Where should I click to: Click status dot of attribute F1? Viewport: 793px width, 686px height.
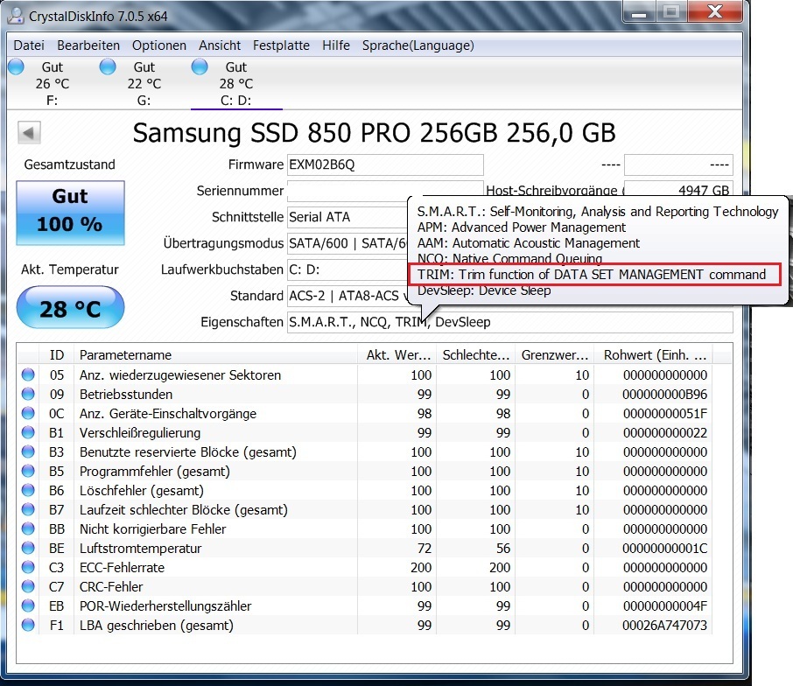coord(28,625)
